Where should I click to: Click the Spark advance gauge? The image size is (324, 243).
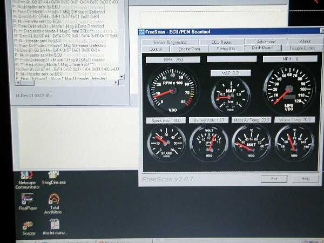[x=166, y=143]
